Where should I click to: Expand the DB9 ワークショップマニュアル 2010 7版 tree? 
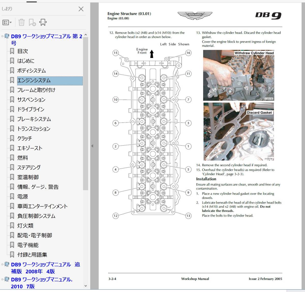click(x=2, y=279)
